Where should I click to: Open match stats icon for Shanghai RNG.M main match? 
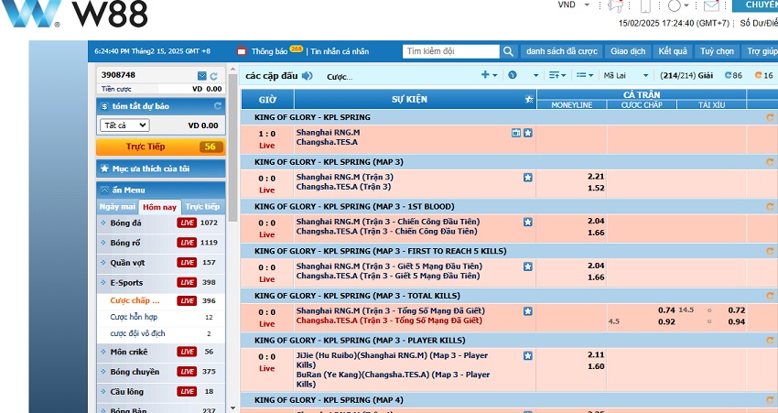coord(516,133)
